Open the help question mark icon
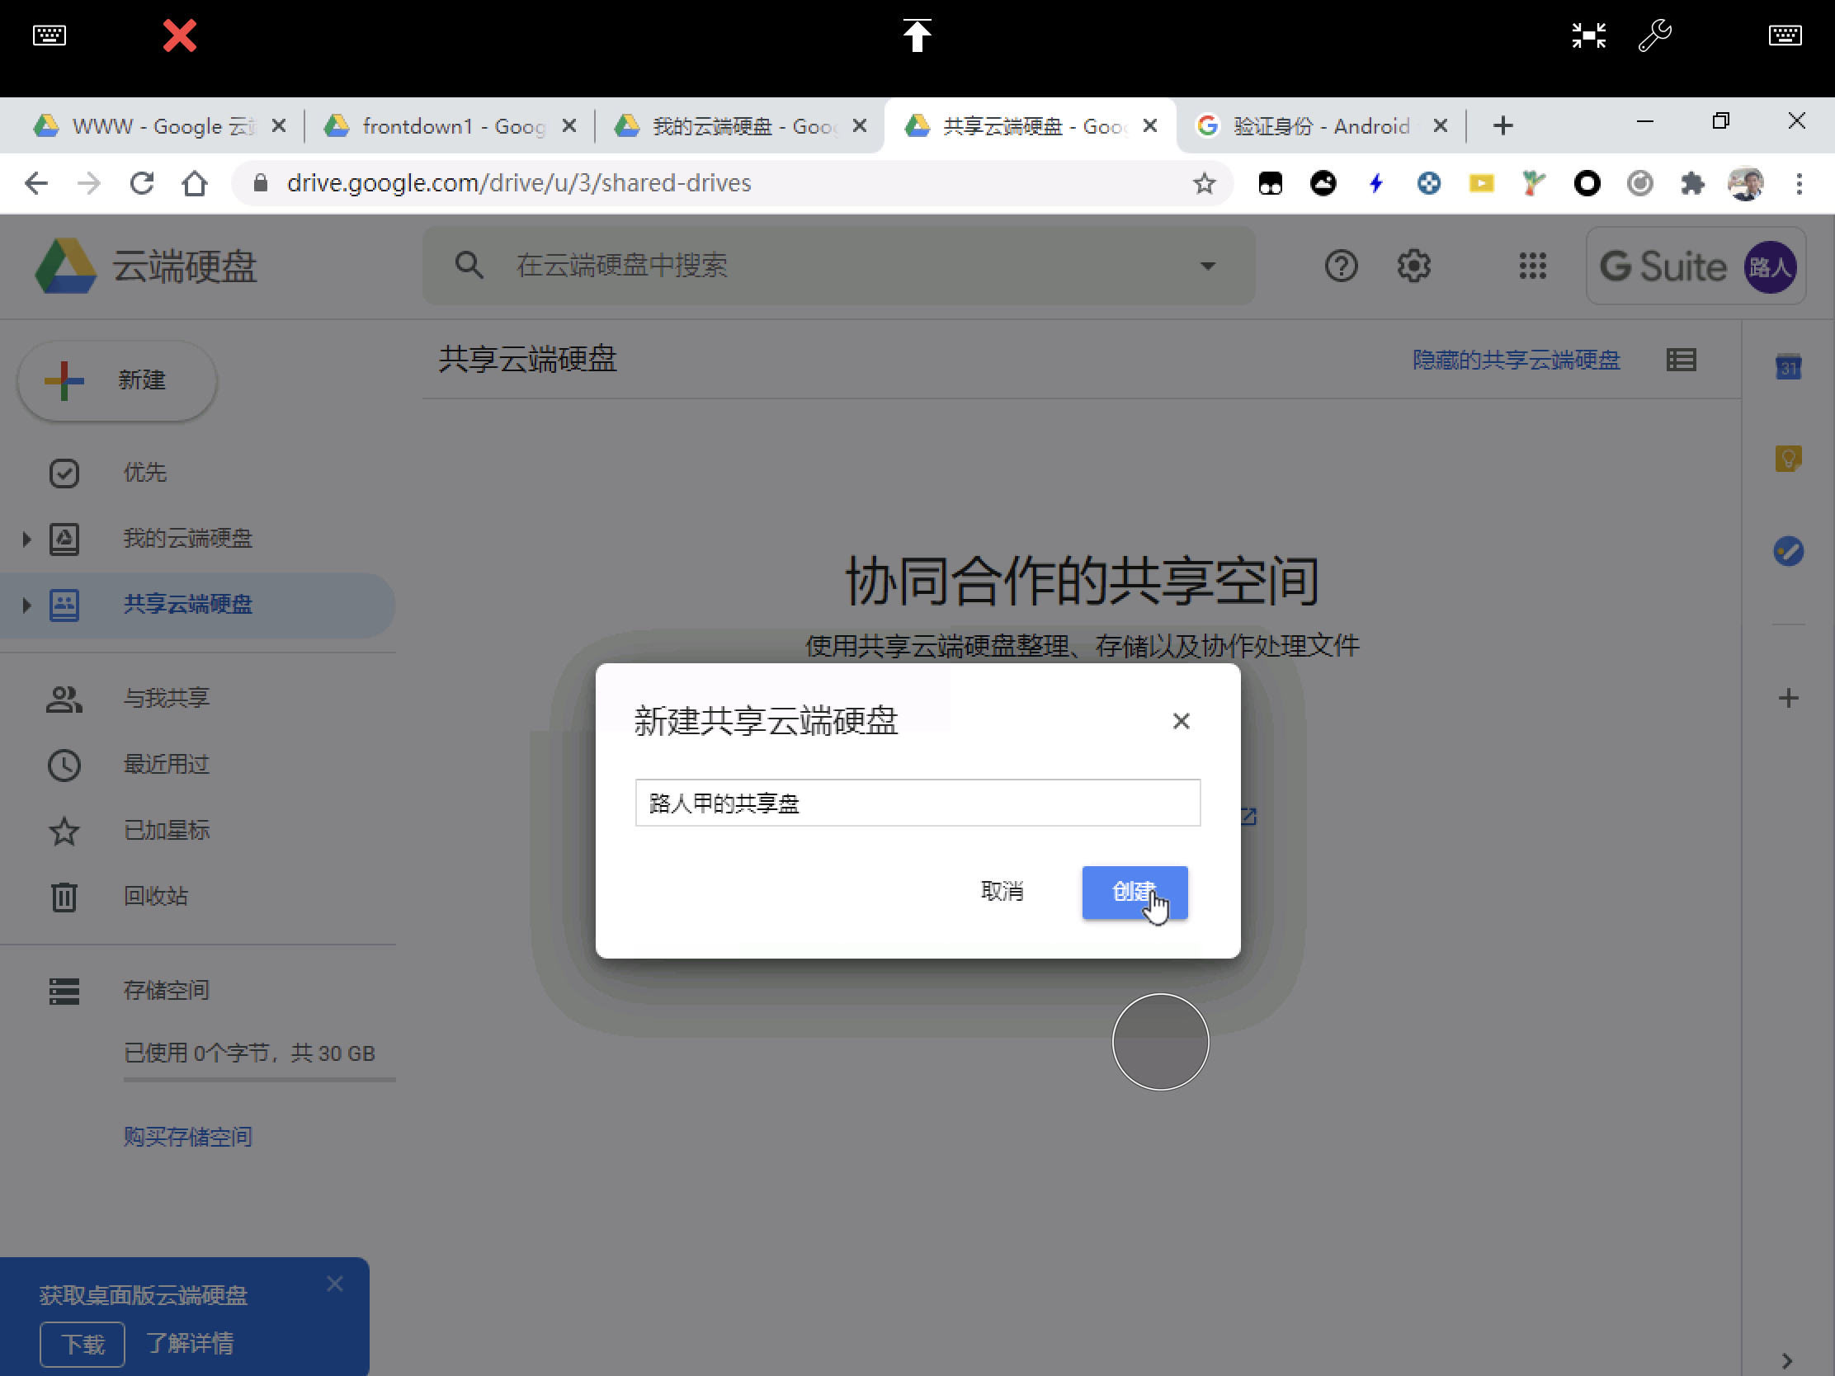The width and height of the screenshot is (1835, 1376). tap(1340, 266)
